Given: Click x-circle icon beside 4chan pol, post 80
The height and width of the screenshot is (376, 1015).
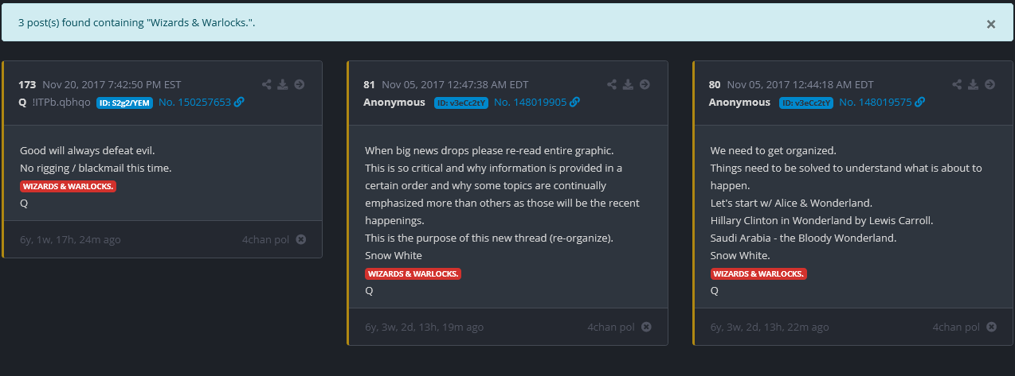Looking at the screenshot, I should 992,327.
